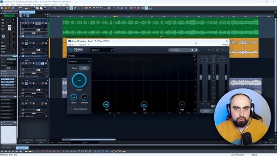
Task: Expand track 1 header dropdown arrow
Action: pos(47,20)
